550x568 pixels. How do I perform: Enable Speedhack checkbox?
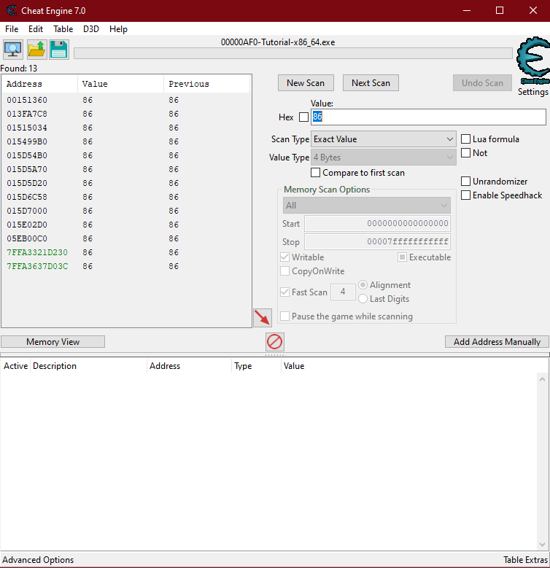[465, 195]
